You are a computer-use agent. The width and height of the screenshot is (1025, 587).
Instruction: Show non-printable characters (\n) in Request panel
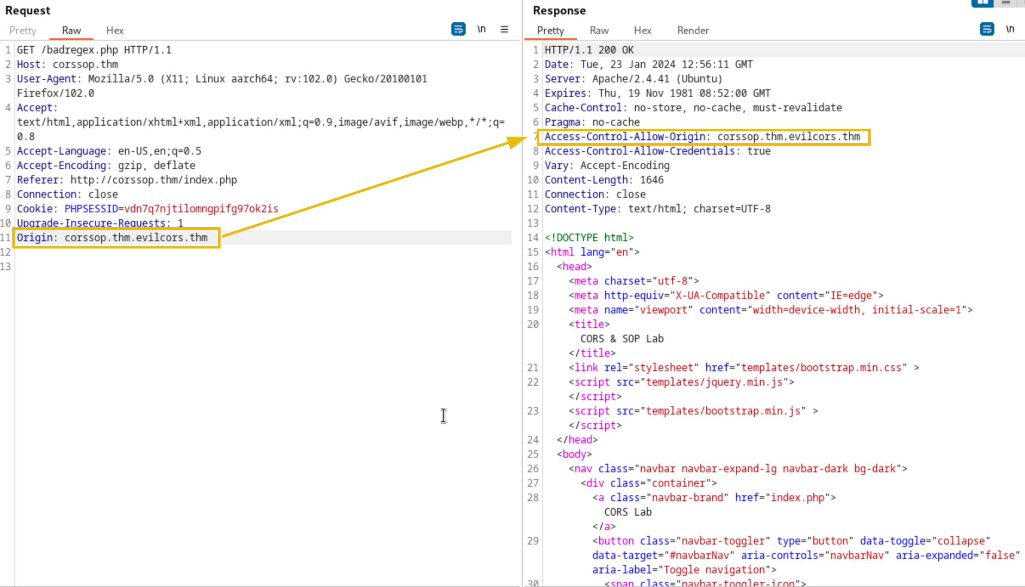tap(481, 29)
